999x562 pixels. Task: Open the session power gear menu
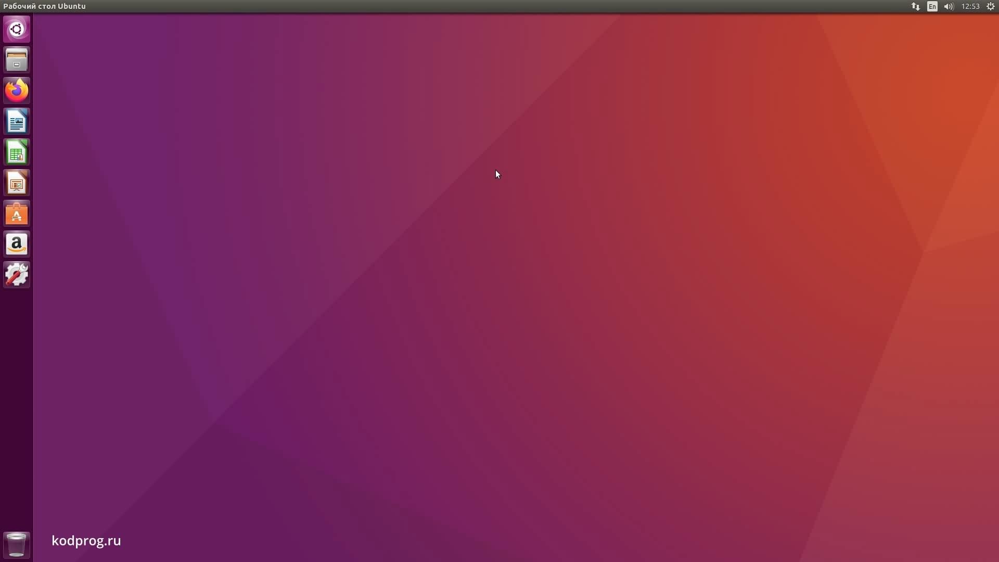tap(991, 6)
